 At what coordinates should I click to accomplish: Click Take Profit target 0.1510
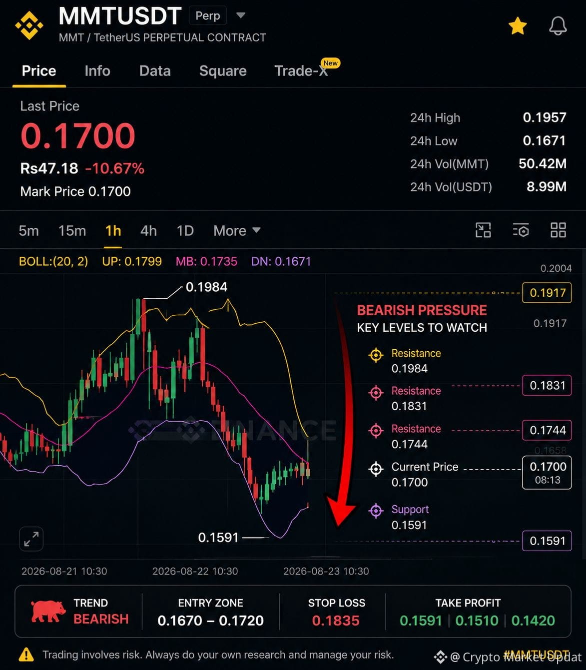click(x=477, y=621)
